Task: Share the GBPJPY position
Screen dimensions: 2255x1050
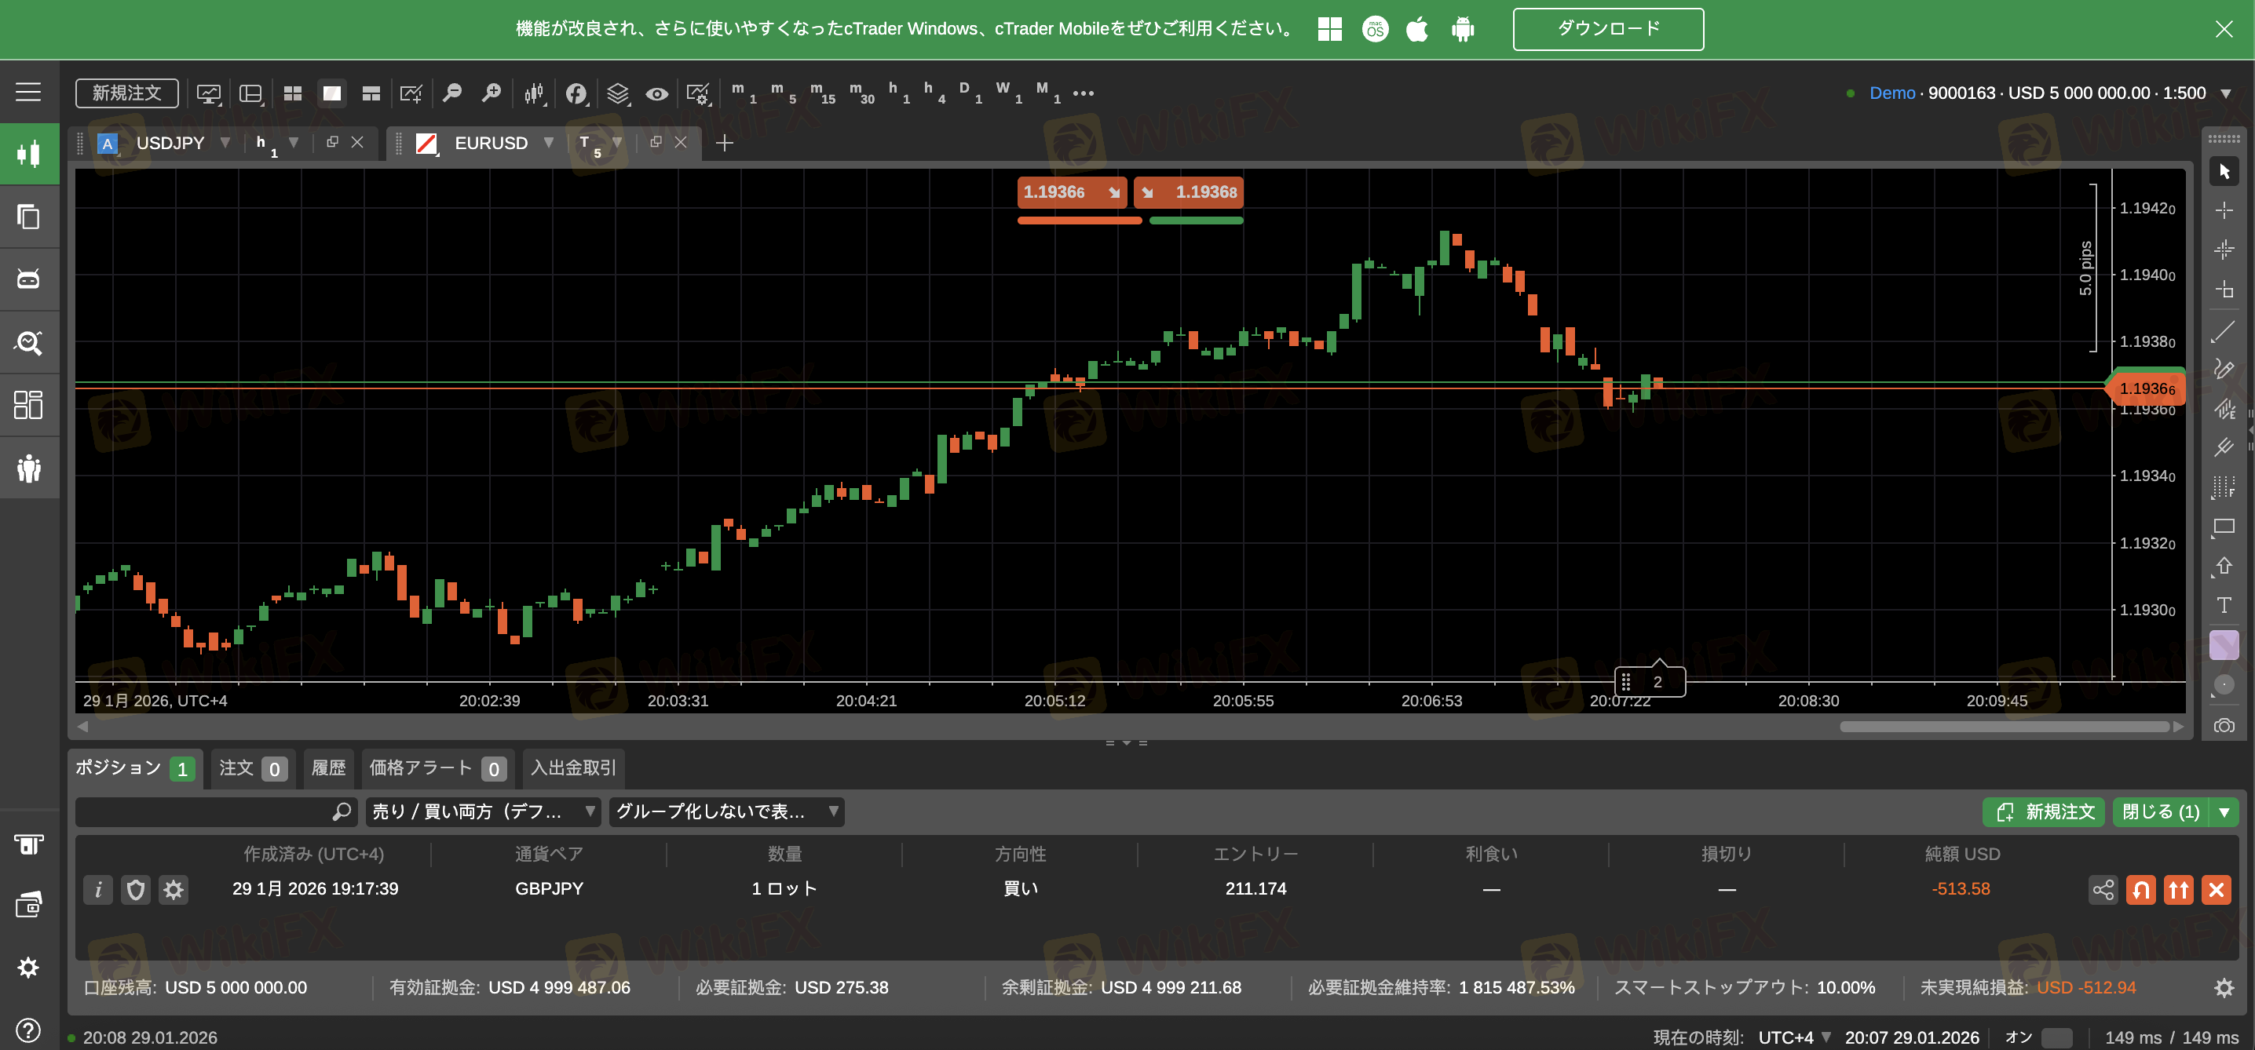Action: tap(2103, 890)
